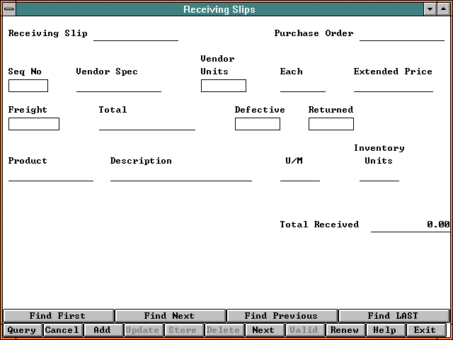Start a Query from the bottom bar
The width and height of the screenshot is (453, 340).
coord(22,330)
